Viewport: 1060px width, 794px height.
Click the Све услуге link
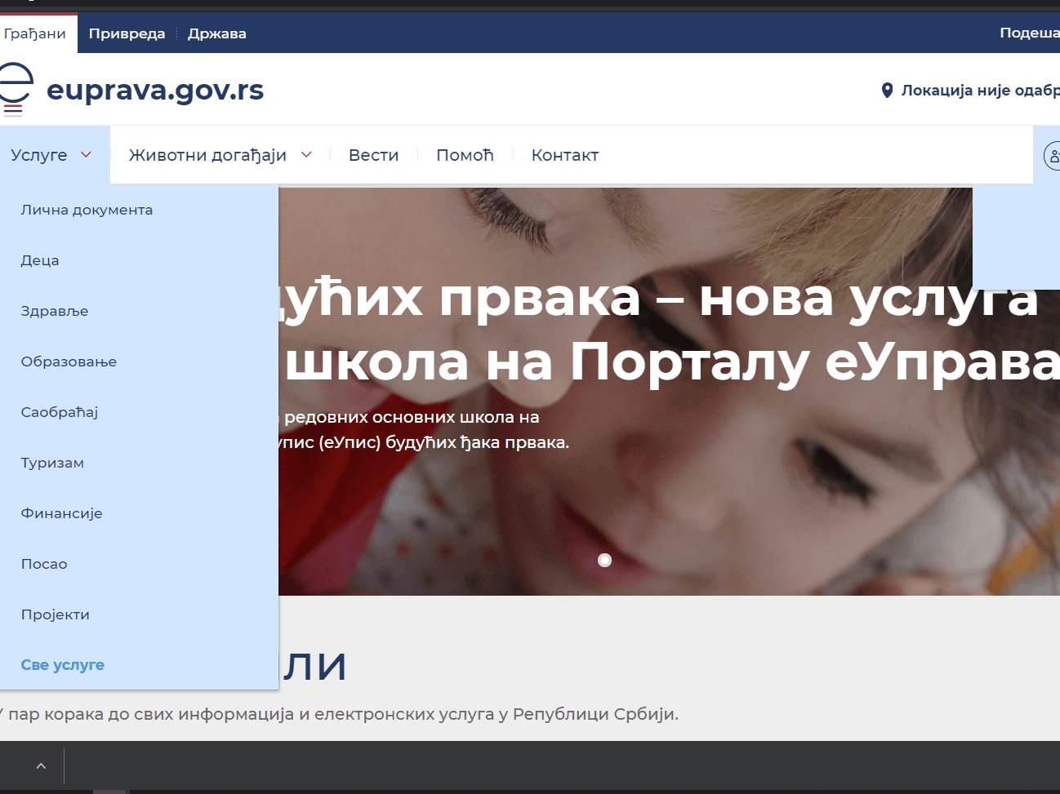(63, 665)
